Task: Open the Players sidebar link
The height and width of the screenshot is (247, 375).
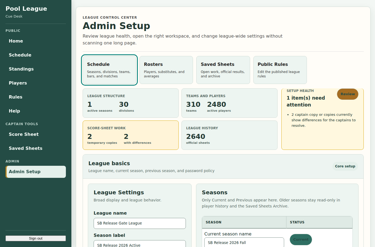Action: tap(36, 83)
